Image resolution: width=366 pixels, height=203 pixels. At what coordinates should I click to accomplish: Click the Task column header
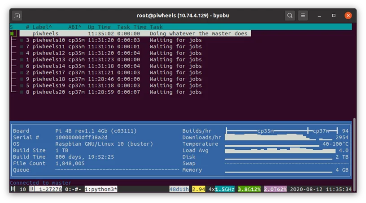[156, 27]
